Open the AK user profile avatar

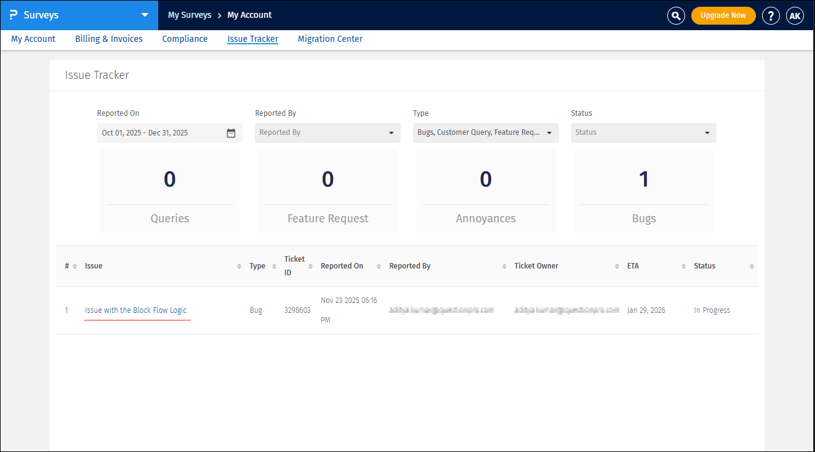[795, 15]
